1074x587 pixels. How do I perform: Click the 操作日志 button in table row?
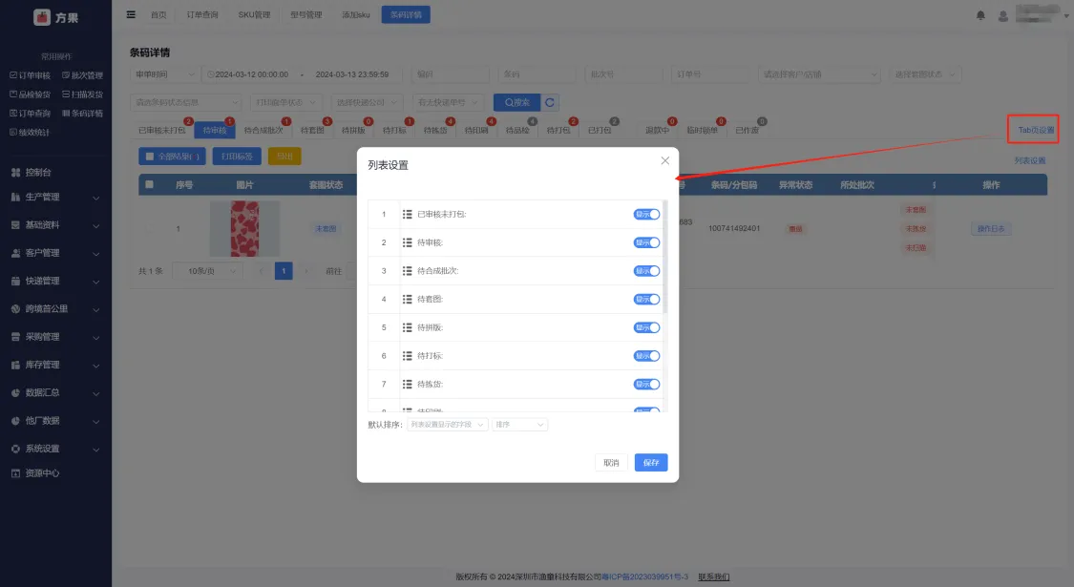pyautogui.click(x=991, y=229)
